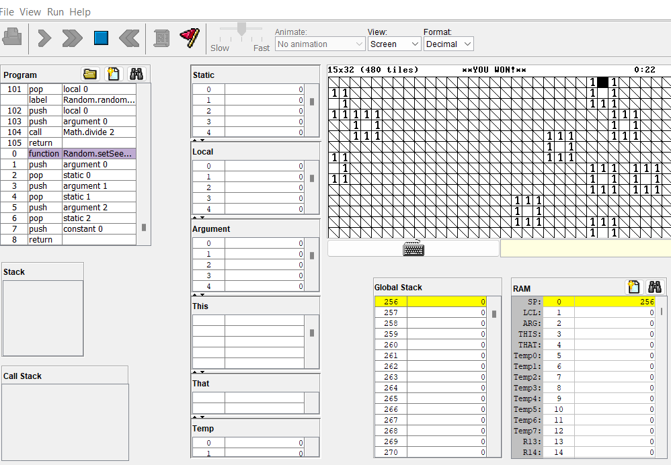
Task: Click the RAM R13 row
Action: (584, 441)
